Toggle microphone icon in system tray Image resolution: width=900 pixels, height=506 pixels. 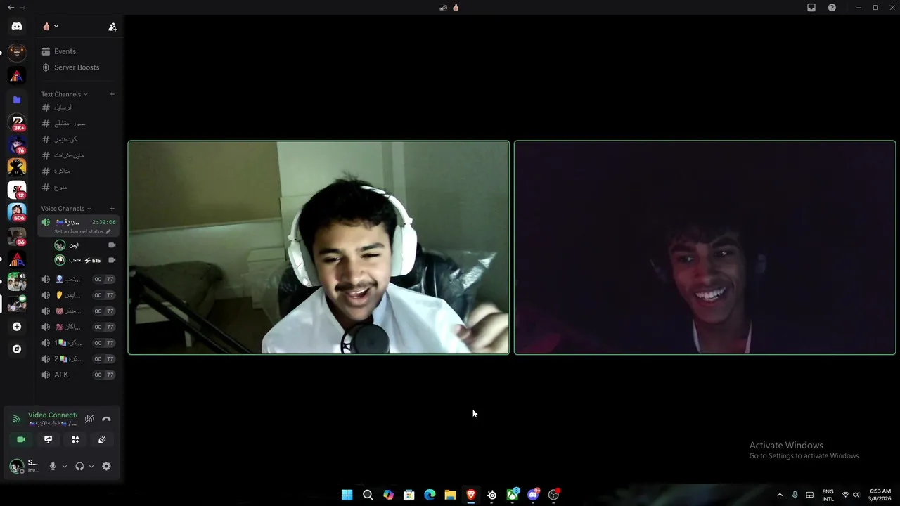point(795,495)
